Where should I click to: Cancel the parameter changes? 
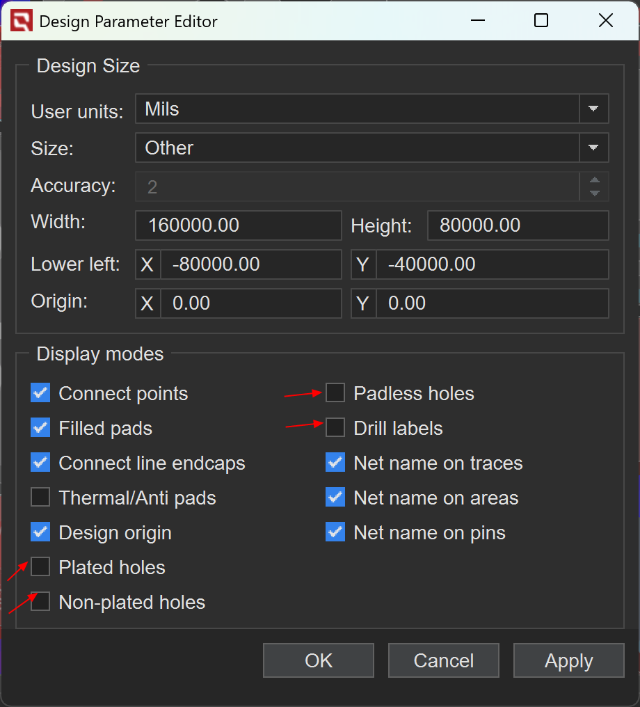tap(443, 660)
